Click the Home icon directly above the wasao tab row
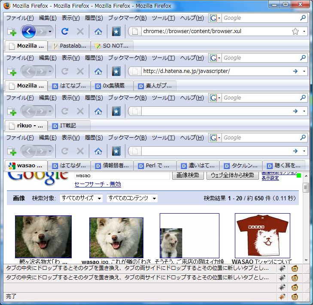The image size is (313, 305). (98, 151)
